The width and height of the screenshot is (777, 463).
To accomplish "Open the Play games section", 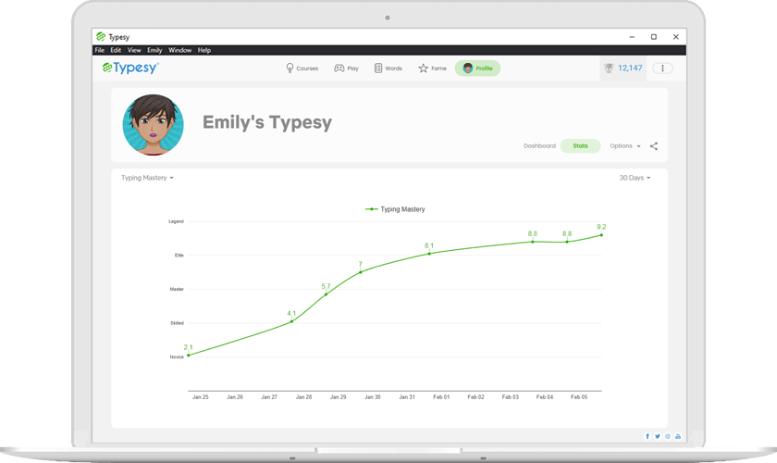I will (x=346, y=69).
